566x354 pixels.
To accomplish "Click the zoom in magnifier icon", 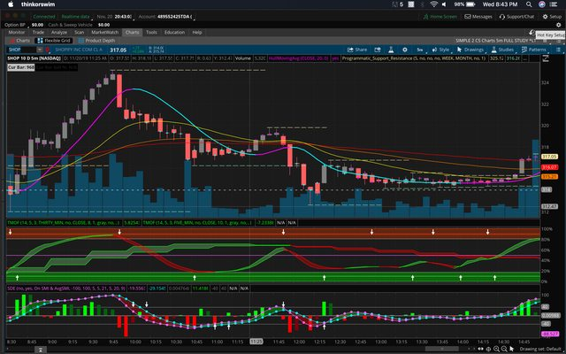I will click(x=496, y=349).
